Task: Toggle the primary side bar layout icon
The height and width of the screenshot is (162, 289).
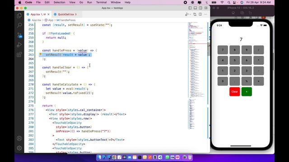Action: 190,8
